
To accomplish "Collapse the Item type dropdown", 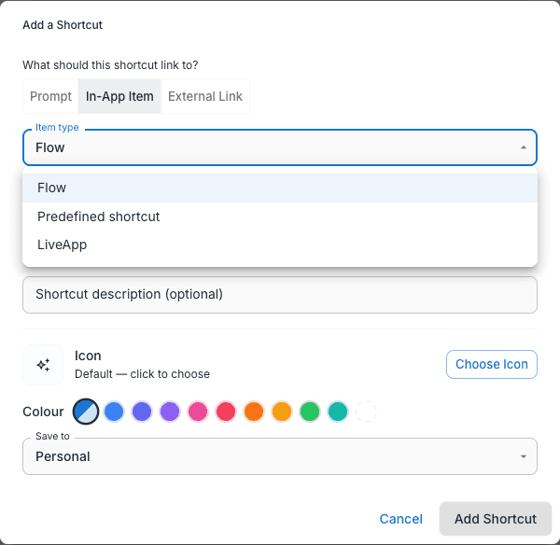I will 280,147.
